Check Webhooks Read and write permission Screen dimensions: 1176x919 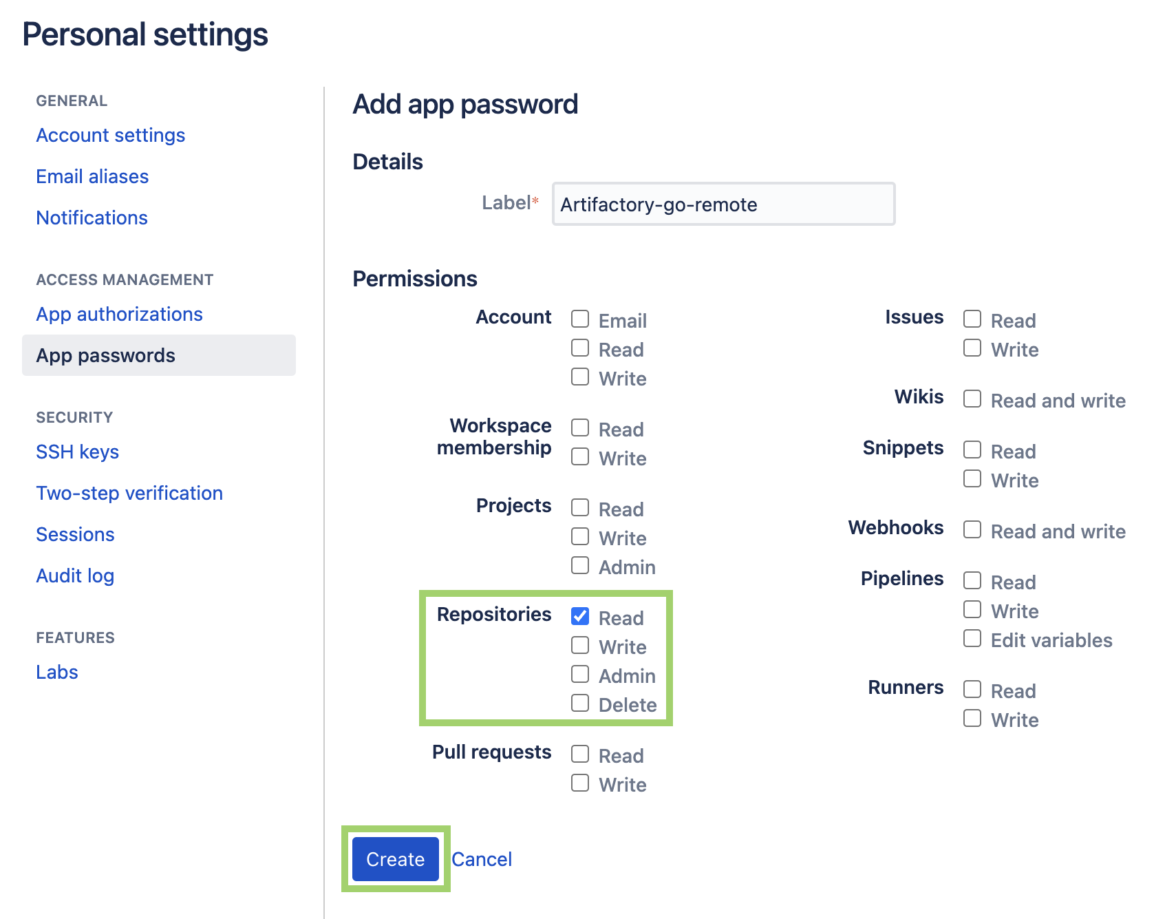click(972, 529)
